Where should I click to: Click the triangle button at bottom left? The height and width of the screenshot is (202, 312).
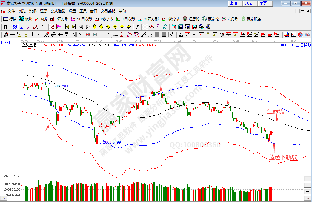(x=4, y=198)
